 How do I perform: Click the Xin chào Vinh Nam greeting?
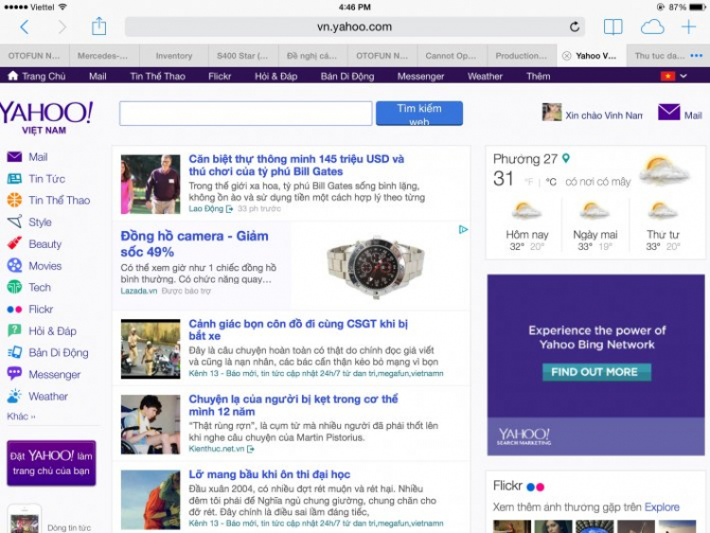(x=604, y=115)
